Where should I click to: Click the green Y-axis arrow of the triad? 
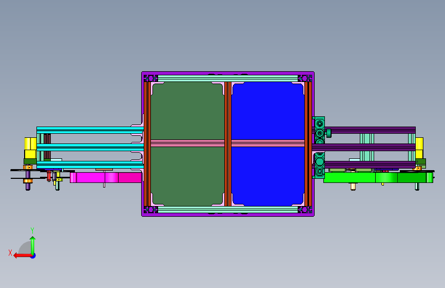[x=33, y=245]
